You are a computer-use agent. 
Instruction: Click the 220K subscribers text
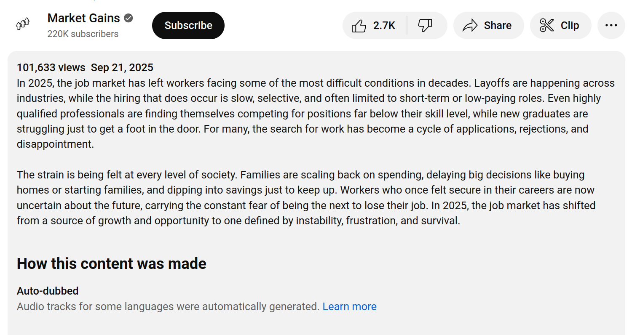pos(83,34)
